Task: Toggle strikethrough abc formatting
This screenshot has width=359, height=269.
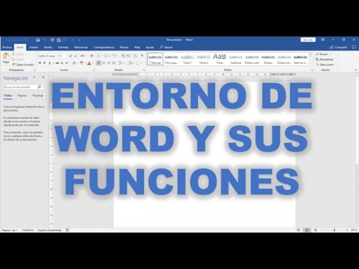Action: coord(57,63)
